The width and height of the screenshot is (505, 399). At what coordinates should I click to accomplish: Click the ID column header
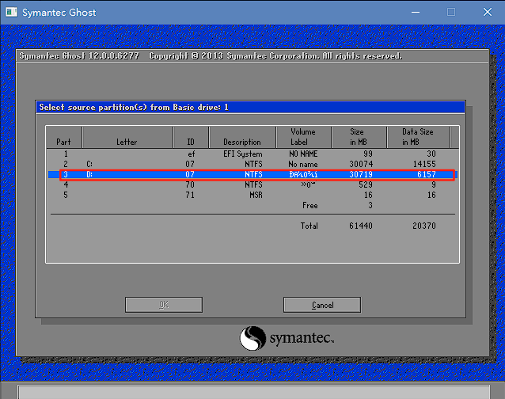tap(190, 142)
